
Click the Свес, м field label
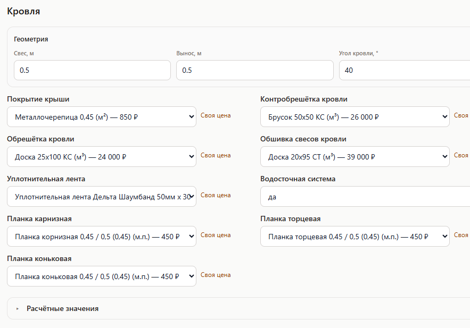pyautogui.click(x=23, y=53)
